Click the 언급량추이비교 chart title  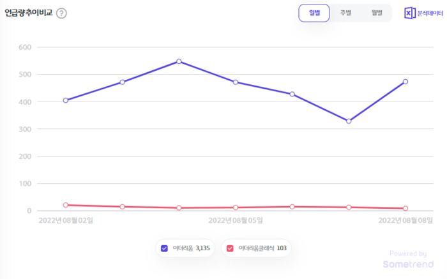[29, 13]
